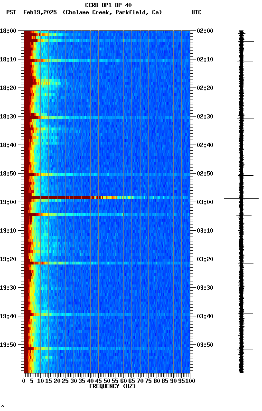Select the 18:10 PST time label
262x411 pixels.
point(8,59)
